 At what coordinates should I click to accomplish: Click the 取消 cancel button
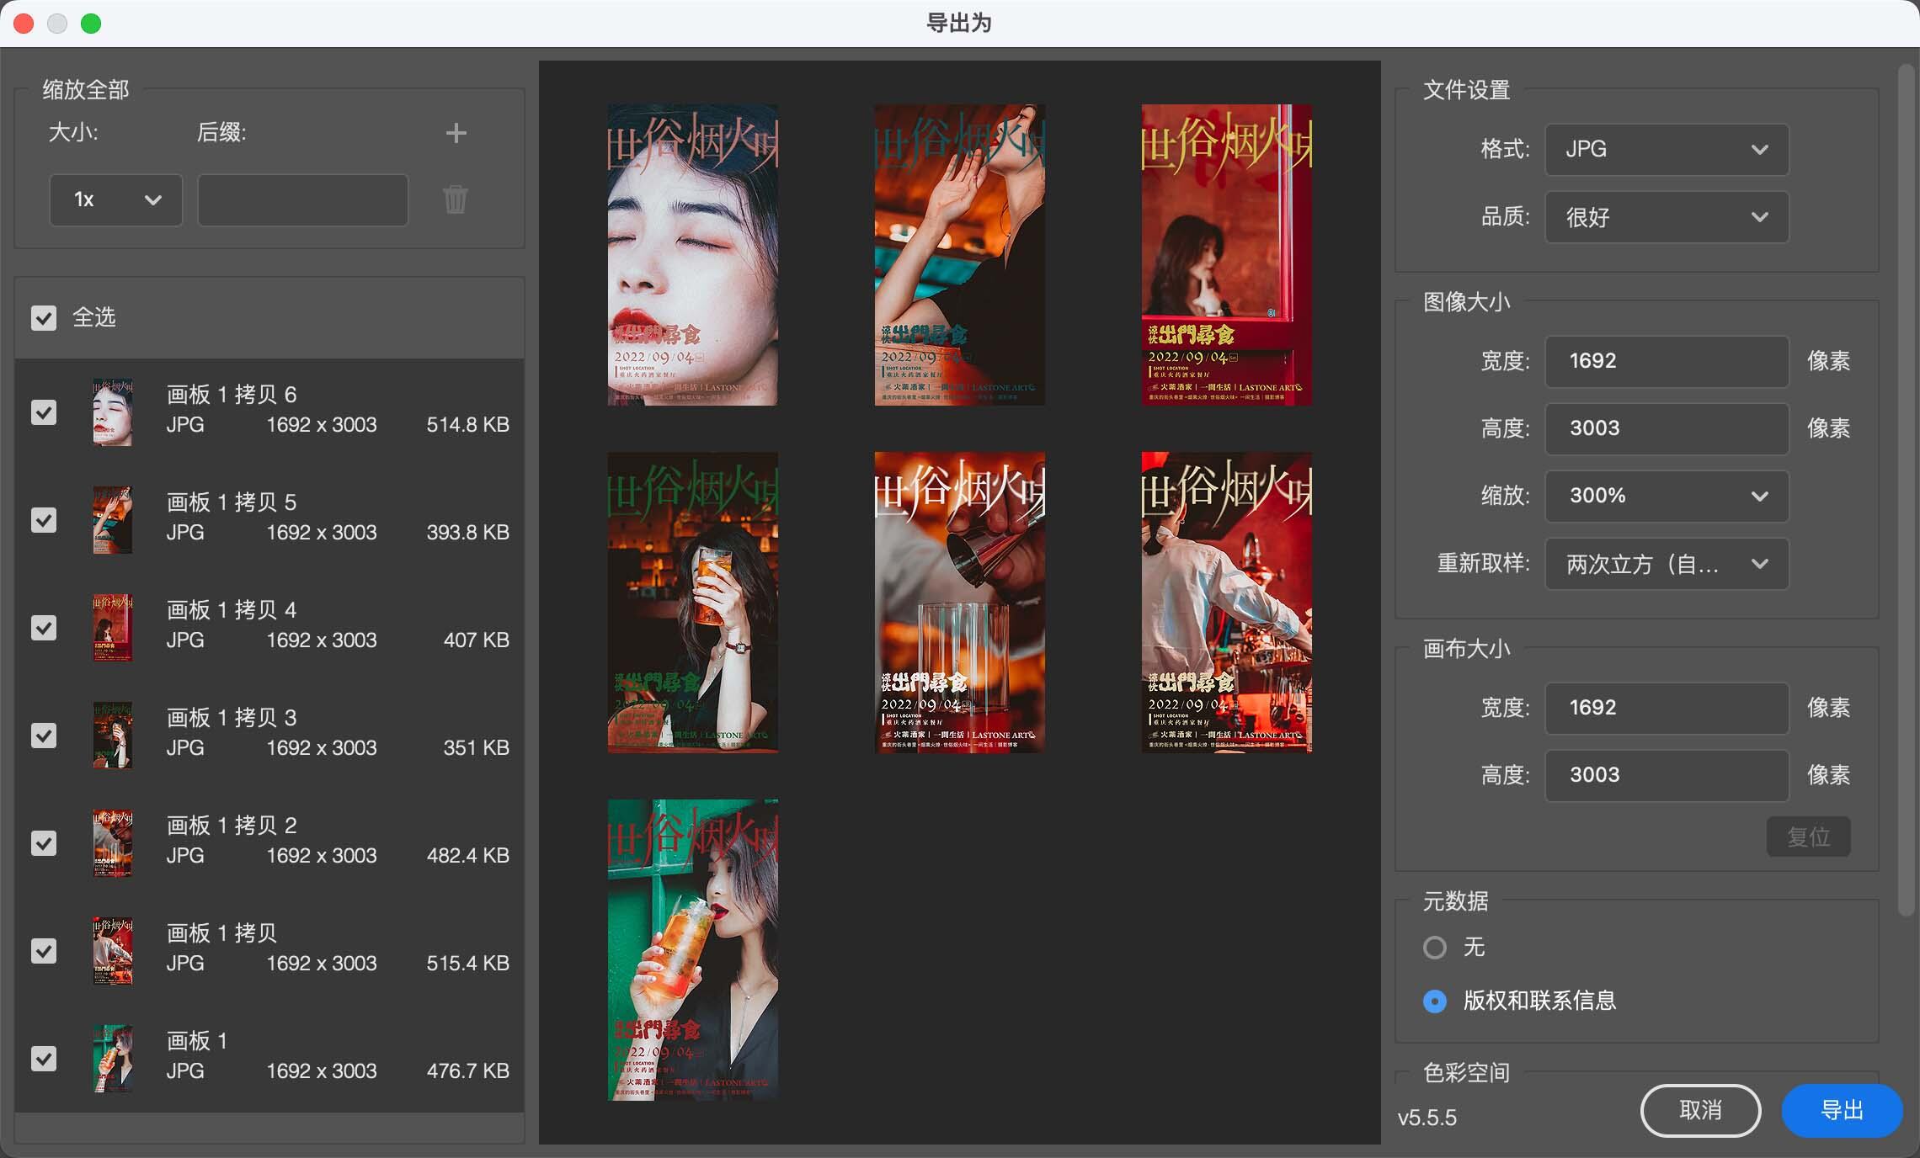(1699, 1111)
